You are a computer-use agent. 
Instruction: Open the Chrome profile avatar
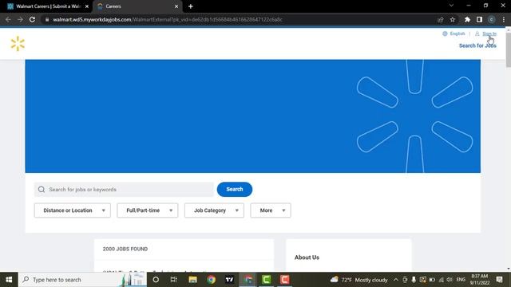point(492,19)
